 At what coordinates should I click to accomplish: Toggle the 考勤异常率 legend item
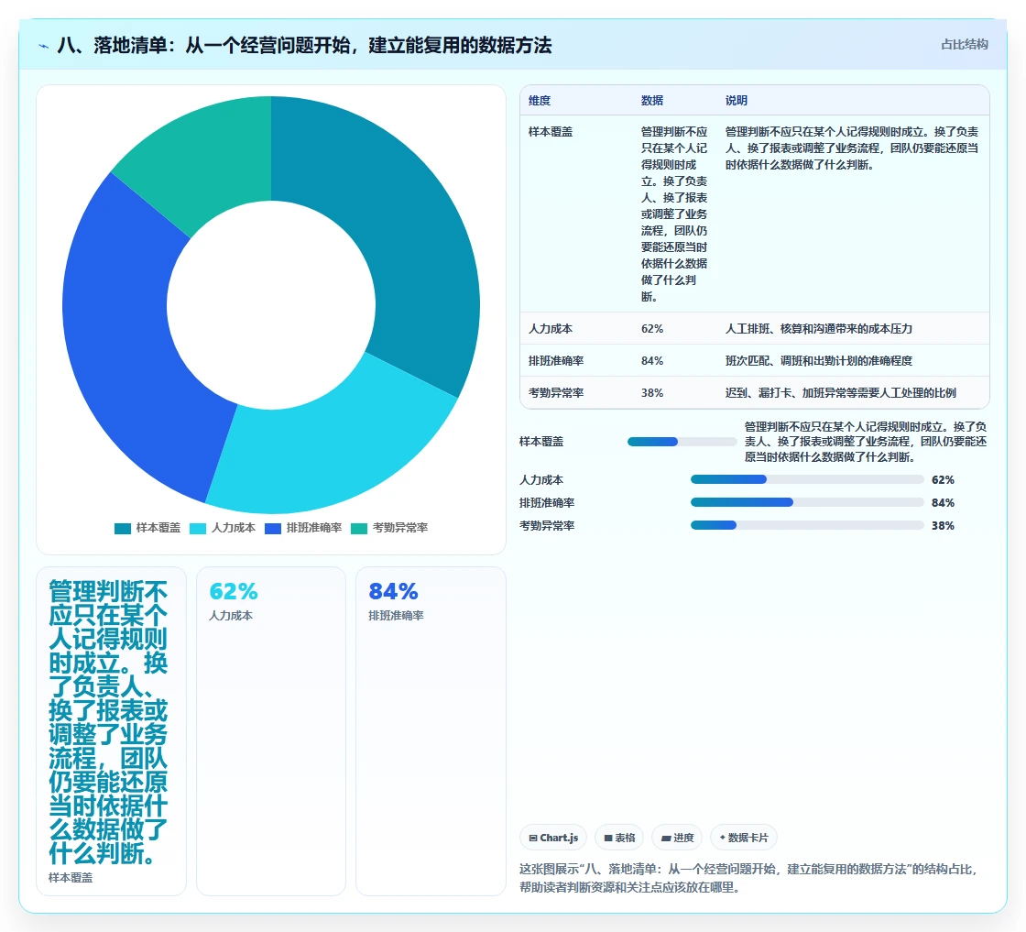pyautogui.click(x=389, y=528)
